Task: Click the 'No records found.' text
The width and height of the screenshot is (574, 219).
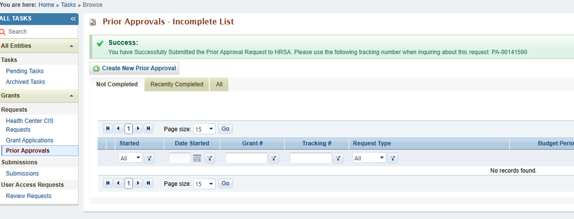Action: pos(514,171)
